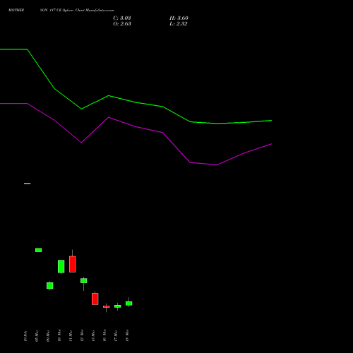The height and width of the screenshot is (353, 353).
Task: Click the short green dash marker above the candles
Action: [x=28, y=184]
